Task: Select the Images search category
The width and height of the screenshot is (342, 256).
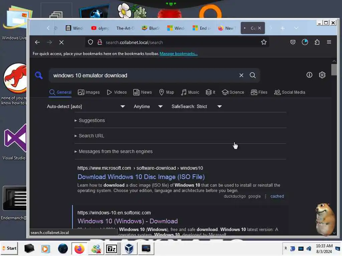Action: [89, 92]
